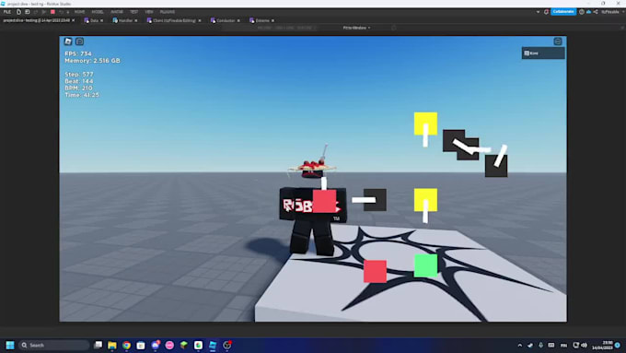Viewport: 626px width, 353px height.
Task: Click the FPS: 734 readout
Action: click(x=78, y=53)
